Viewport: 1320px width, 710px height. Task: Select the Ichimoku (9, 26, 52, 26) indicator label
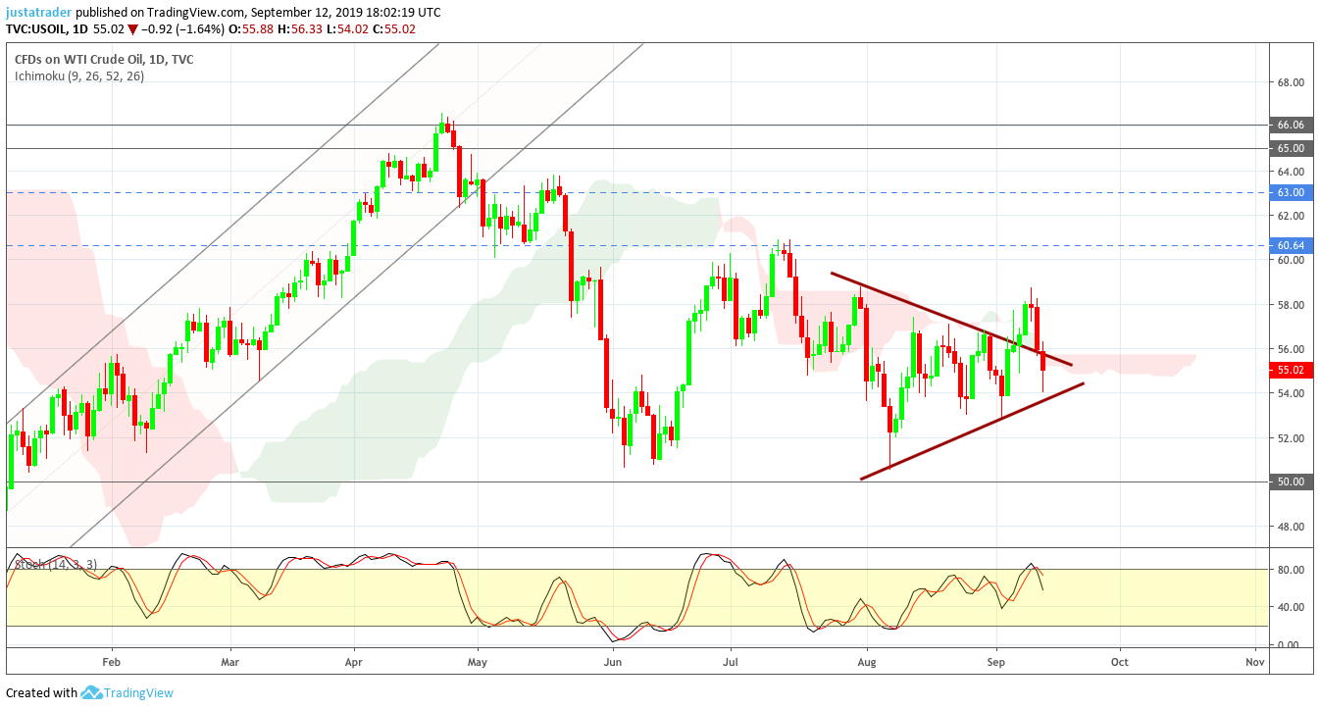[79, 76]
